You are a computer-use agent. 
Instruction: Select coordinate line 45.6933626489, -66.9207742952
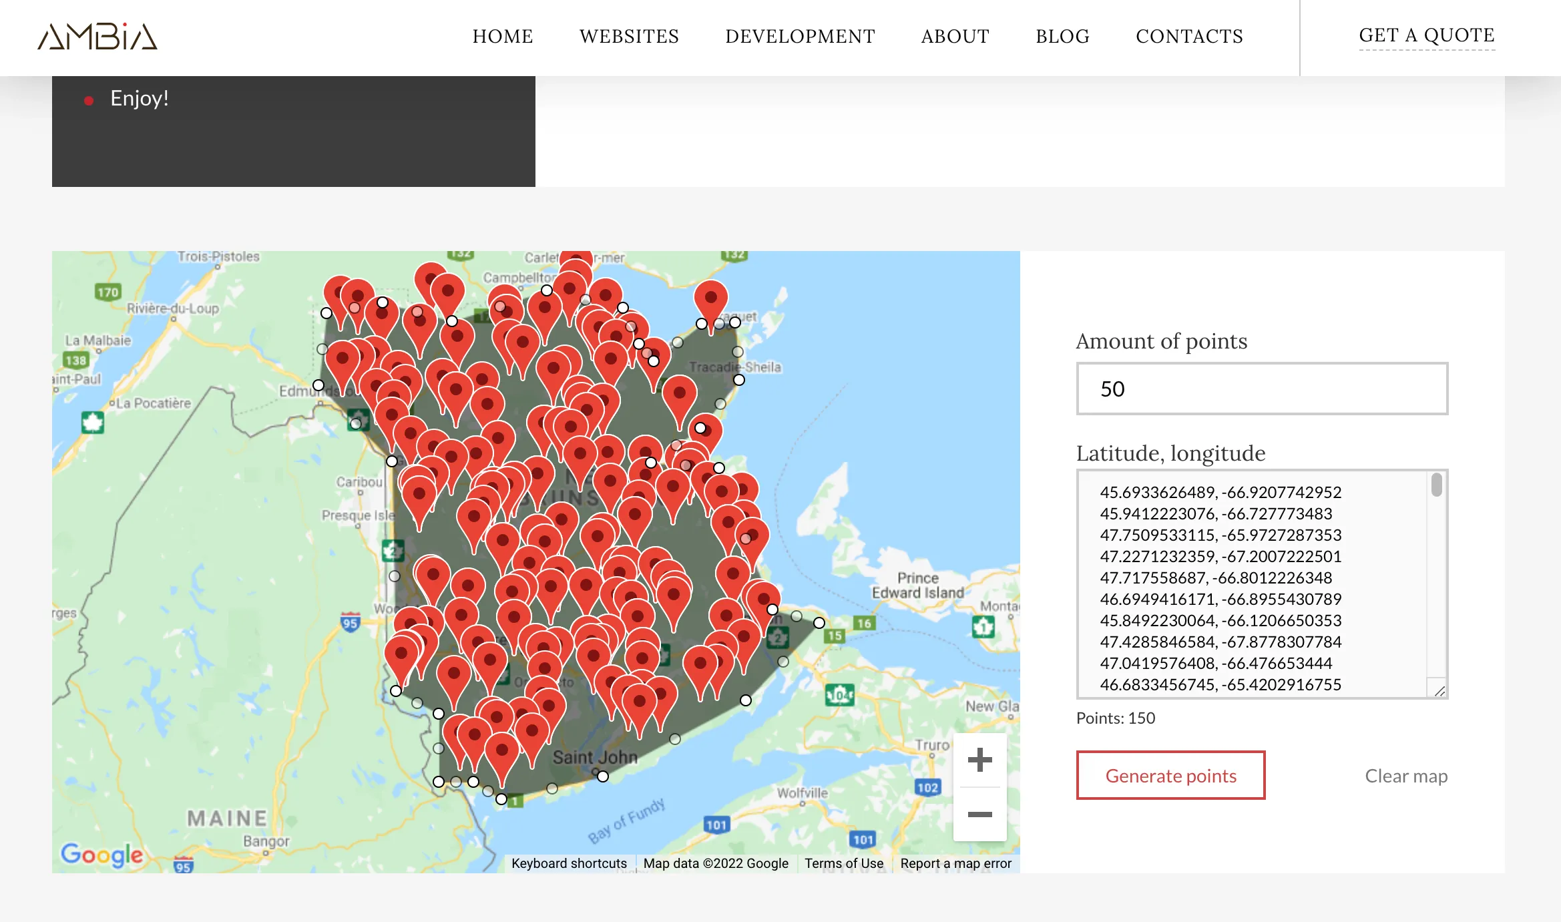point(1220,492)
